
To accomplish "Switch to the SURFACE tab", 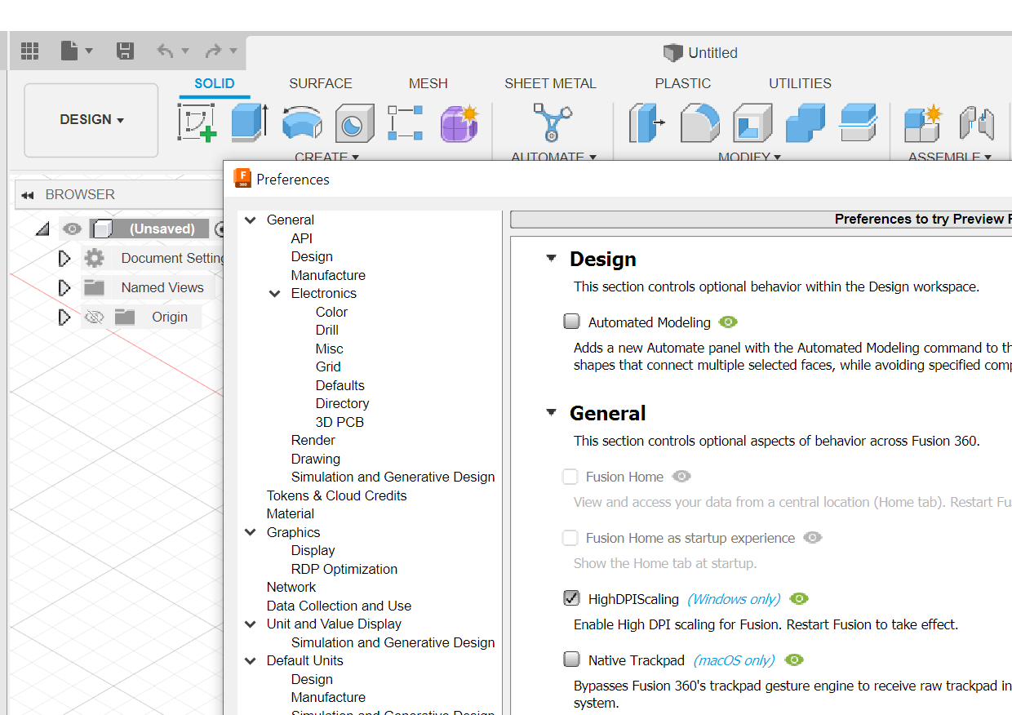I will pyautogui.click(x=321, y=83).
